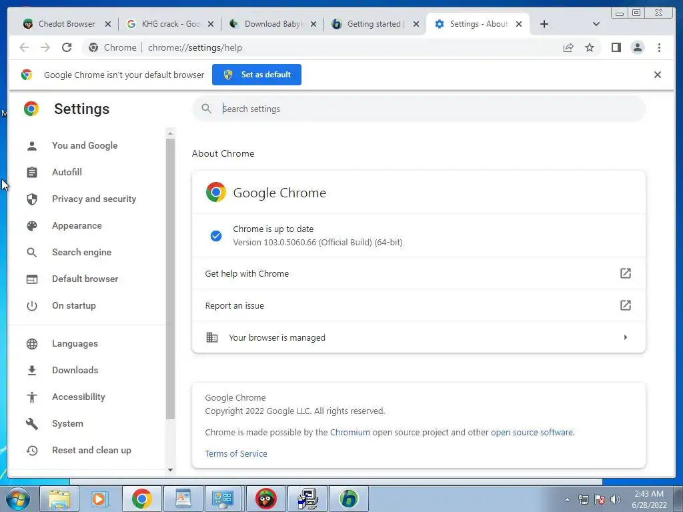The image size is (683, 512).
Task: Open the Chrome three-dot menu
Action: click(659, 47)
